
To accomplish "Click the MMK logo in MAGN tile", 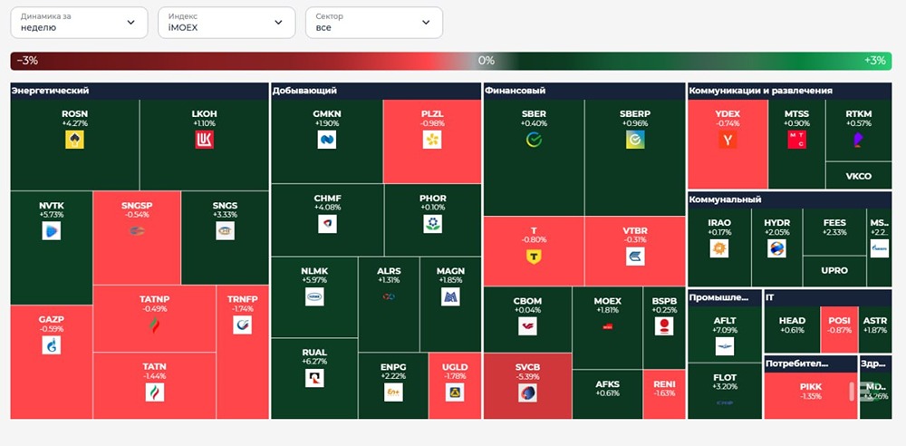I will [450, 296].
